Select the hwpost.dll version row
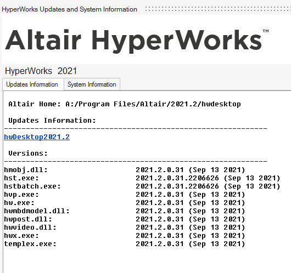The height and width of the screenshot is (273, 291). pyautogui.click(x=125, y=219)
